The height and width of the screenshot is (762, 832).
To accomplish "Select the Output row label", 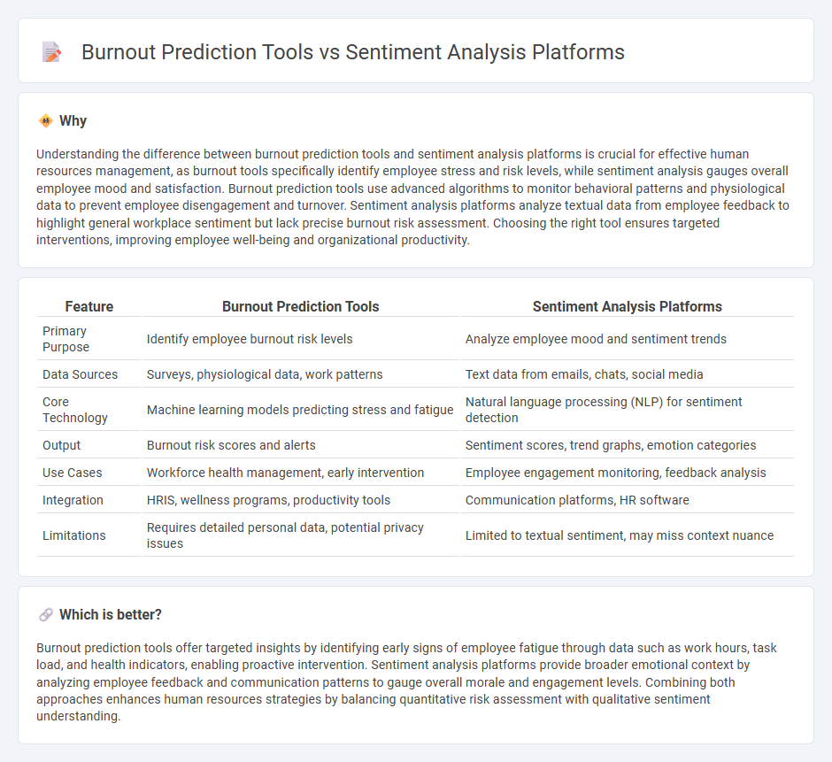I will [62, 445].
